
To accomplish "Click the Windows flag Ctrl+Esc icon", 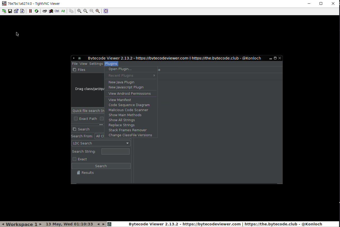I will tap(51, 11).
